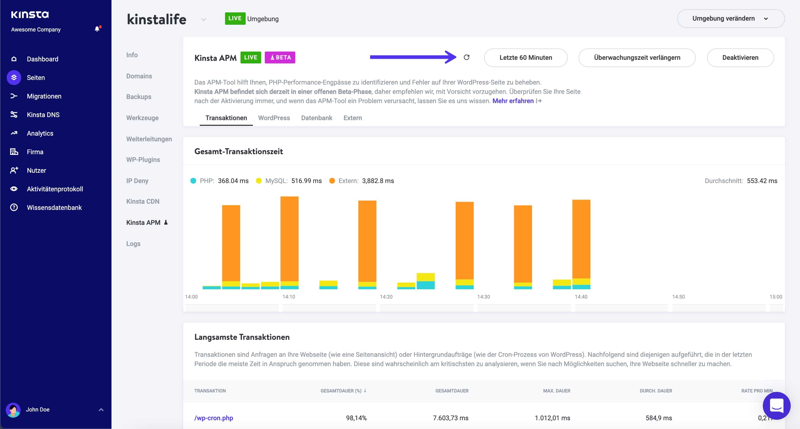Screen dimensions: 800x429
Task: Open the Backups menu item
Action: (x=139, y=97)
